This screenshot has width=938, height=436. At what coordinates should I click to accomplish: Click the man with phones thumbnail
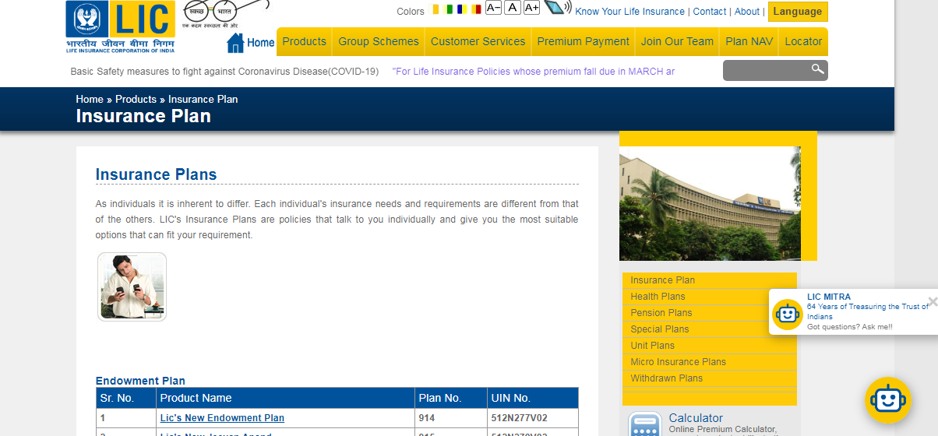132,287
